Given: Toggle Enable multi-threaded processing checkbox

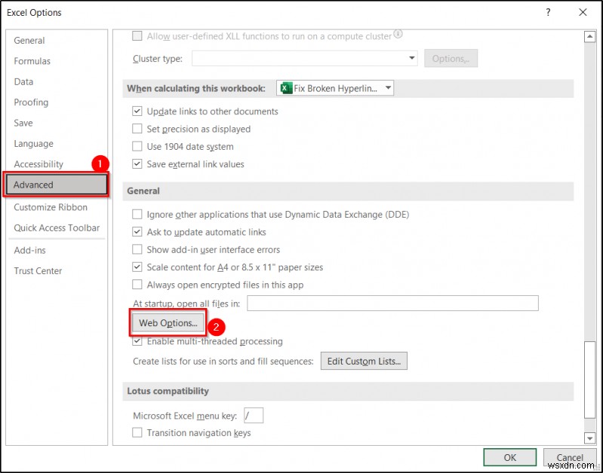Looking at the screenshot, I should pyautogui.click(x=137, y=341).
